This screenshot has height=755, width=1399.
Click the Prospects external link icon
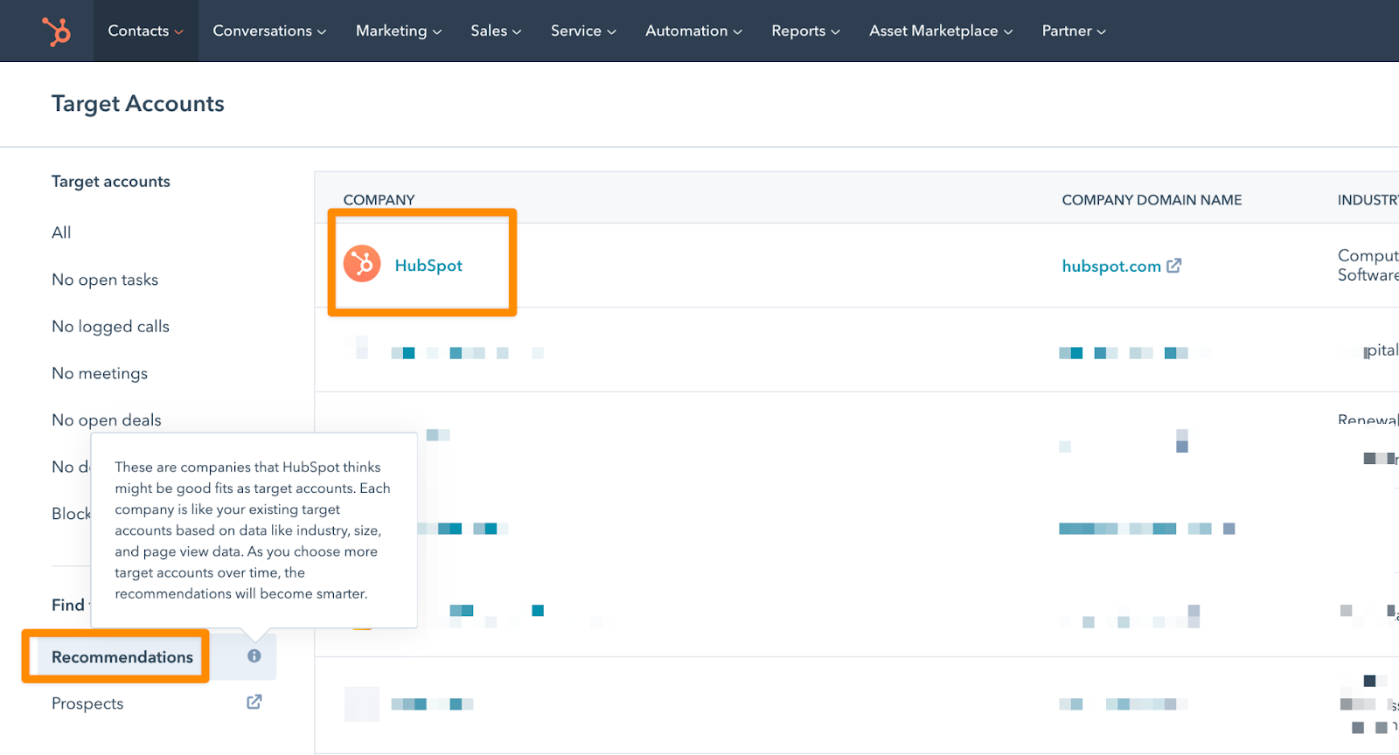pos(254,703)
